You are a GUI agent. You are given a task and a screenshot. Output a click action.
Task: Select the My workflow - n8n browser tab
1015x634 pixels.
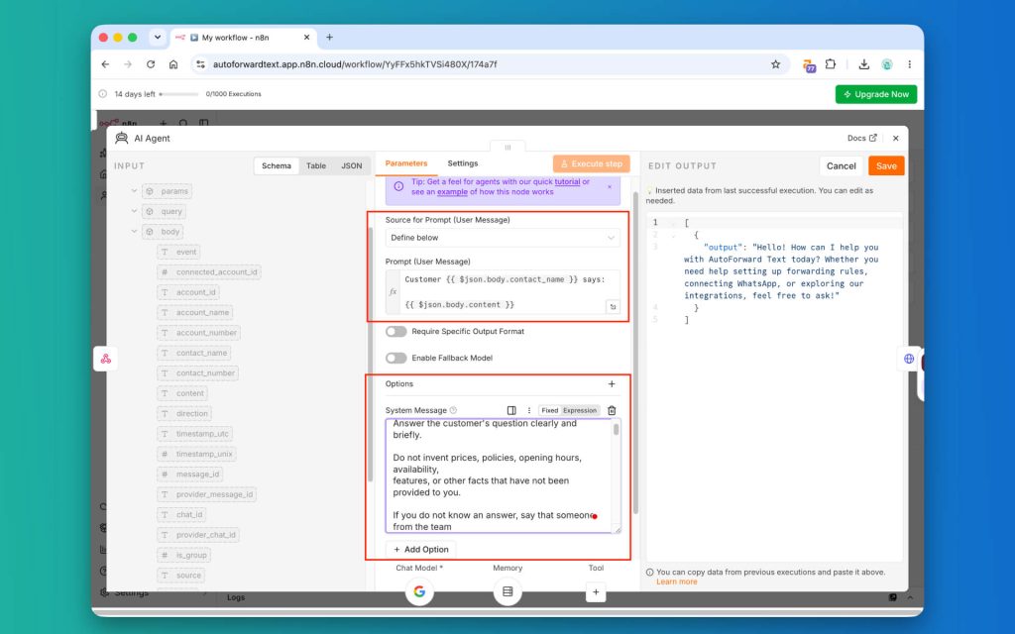click(243, 38)
